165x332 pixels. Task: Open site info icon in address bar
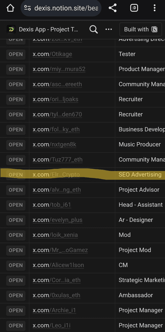[x=27, y=8]
